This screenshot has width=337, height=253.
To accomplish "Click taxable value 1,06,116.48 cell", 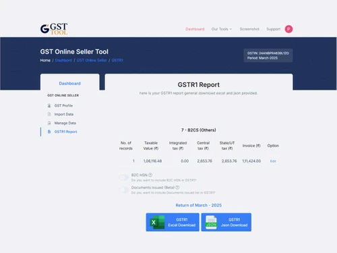I will click(152, 161).
